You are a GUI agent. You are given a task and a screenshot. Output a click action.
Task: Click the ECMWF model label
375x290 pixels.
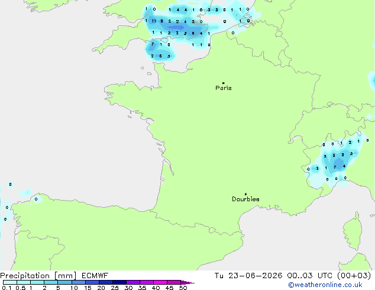pos(95,276)
